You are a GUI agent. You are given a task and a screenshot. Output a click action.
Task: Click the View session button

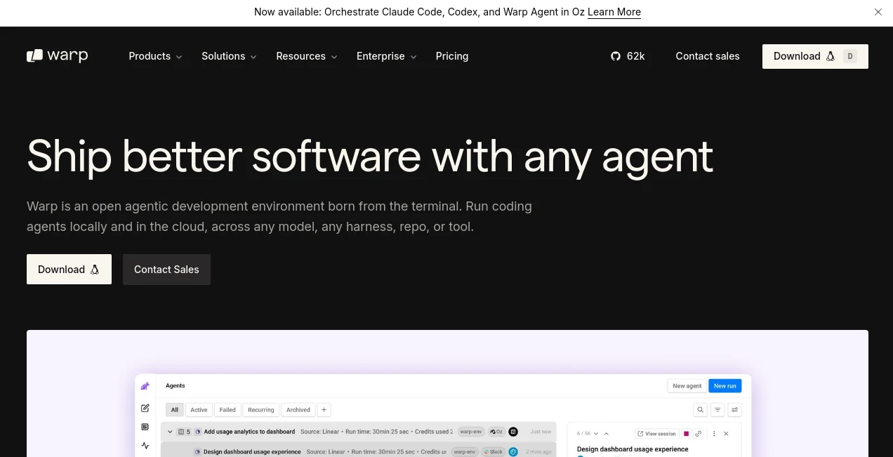point(657,434)
